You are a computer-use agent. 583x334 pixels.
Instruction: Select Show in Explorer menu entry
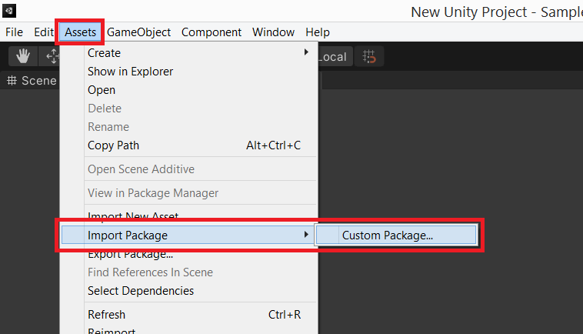(x=130, y=71)
